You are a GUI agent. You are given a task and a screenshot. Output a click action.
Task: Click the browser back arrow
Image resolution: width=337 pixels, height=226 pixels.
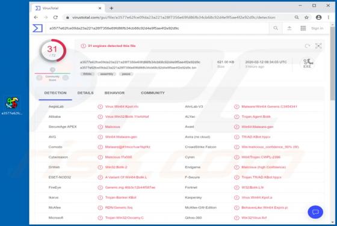[x=36, y=17]
